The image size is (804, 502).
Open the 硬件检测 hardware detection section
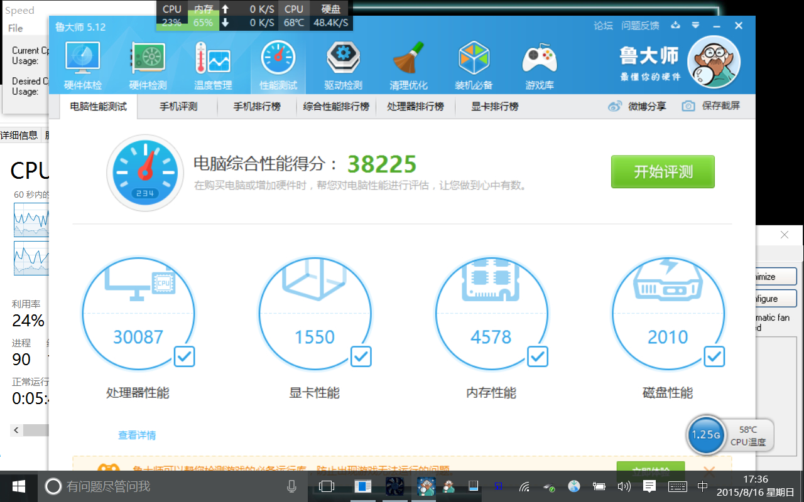(x=148, y=66)
